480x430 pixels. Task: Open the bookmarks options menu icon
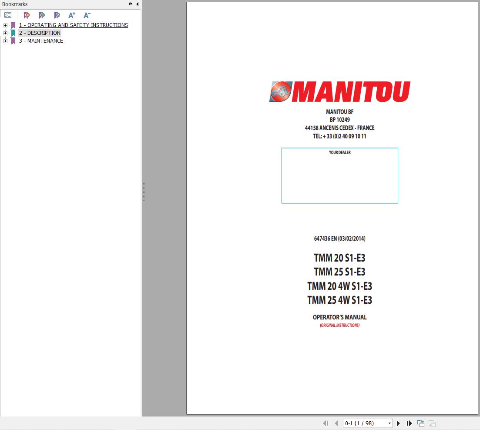coord(8,15)
